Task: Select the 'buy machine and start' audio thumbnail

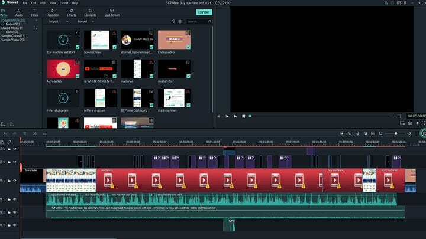Action: pos(63,40)
